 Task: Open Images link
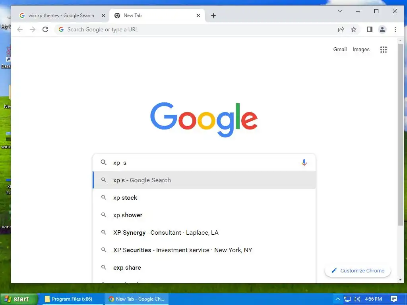click(361, 49)
